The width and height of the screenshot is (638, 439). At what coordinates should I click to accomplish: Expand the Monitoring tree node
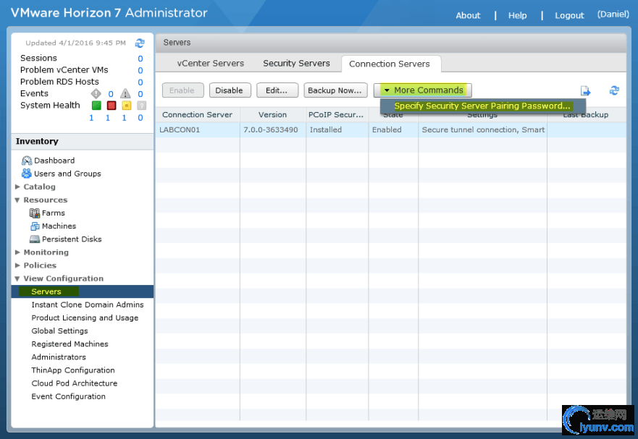point(17,252)
